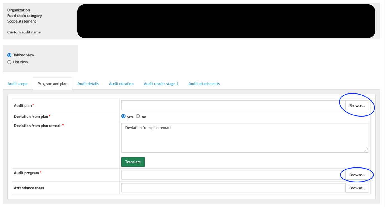Open the Audit attachments tab
The height and width of the screenshot is (207, 385).
(x=204, y=84)
